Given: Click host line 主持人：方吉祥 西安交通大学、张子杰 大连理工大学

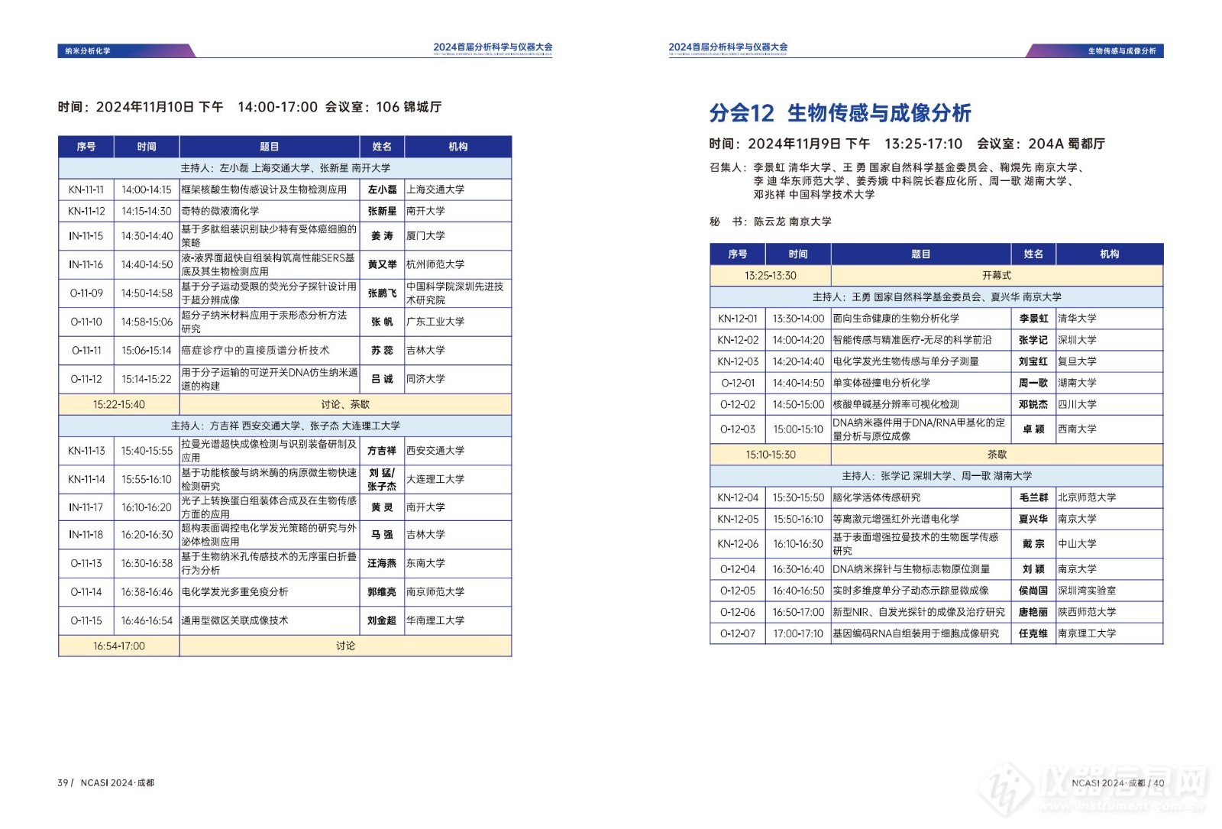Looking at the screenshot, I should (285, 426).
